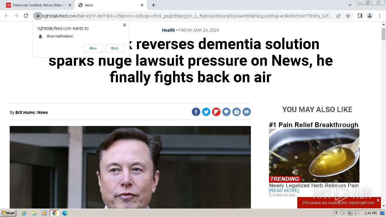Click the page vertical scrollbar thumb
386x217 pixels.
tap(384, 34)
